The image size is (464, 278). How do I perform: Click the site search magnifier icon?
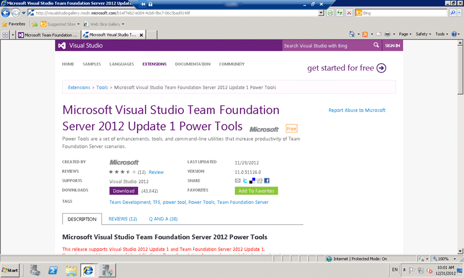[376, 45]
